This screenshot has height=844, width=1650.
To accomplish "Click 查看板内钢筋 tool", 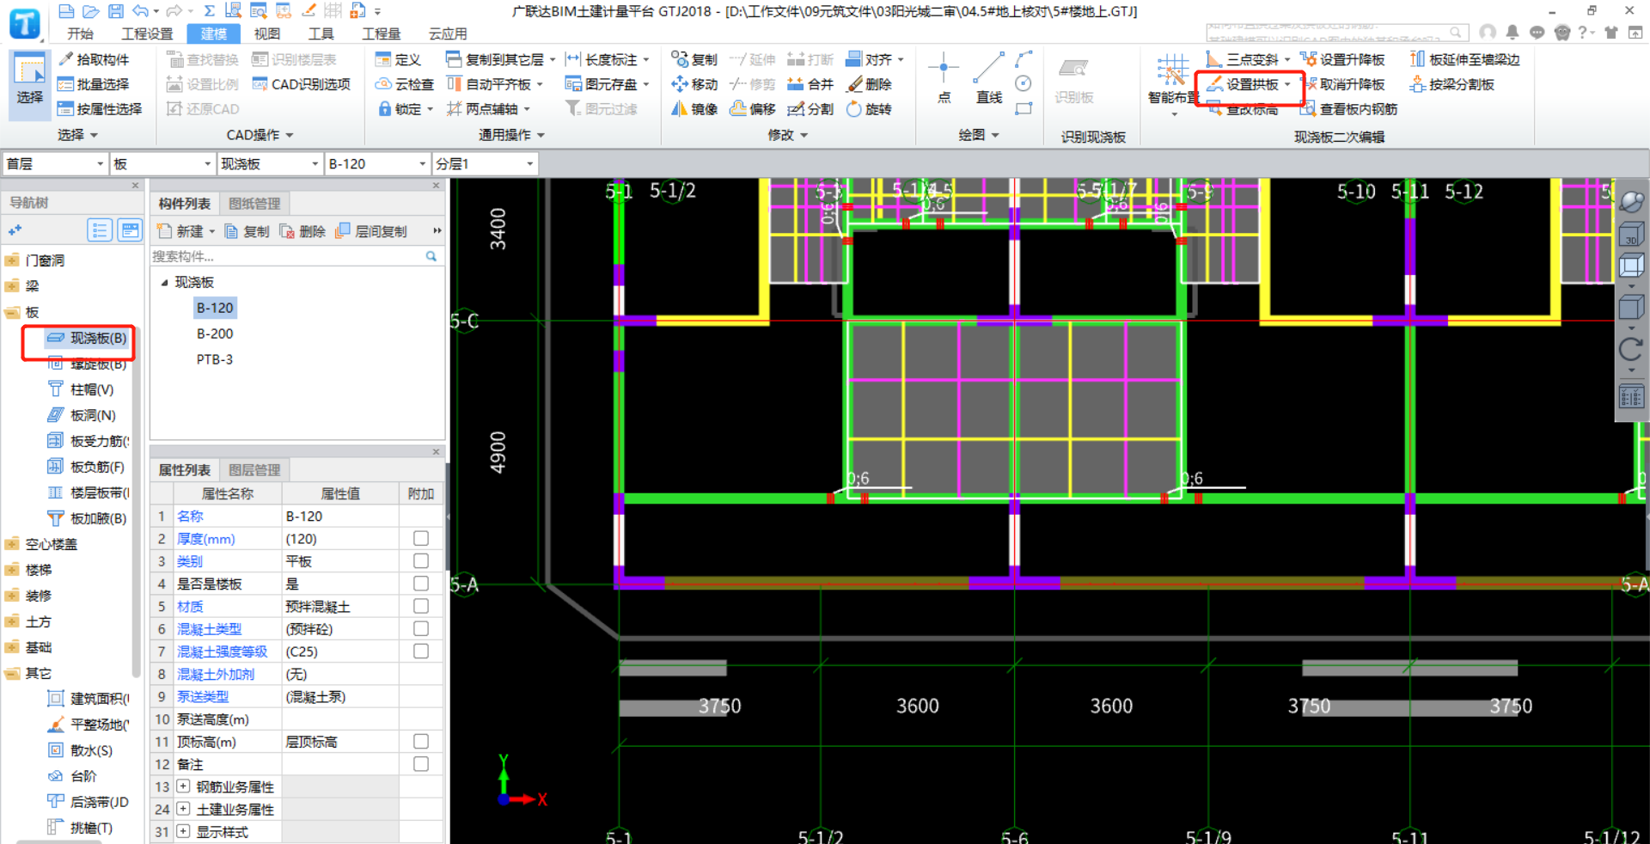I will click(x=1349, y=109).
